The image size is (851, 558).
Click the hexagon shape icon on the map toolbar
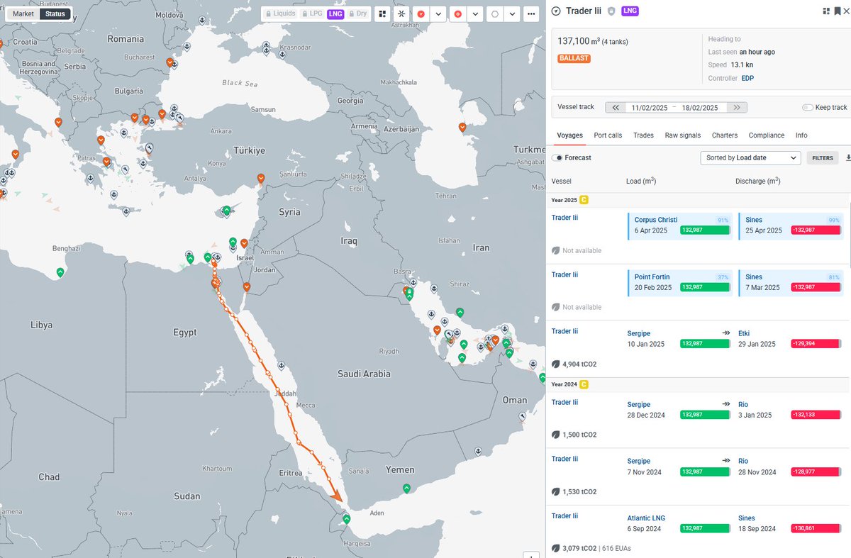494,13
